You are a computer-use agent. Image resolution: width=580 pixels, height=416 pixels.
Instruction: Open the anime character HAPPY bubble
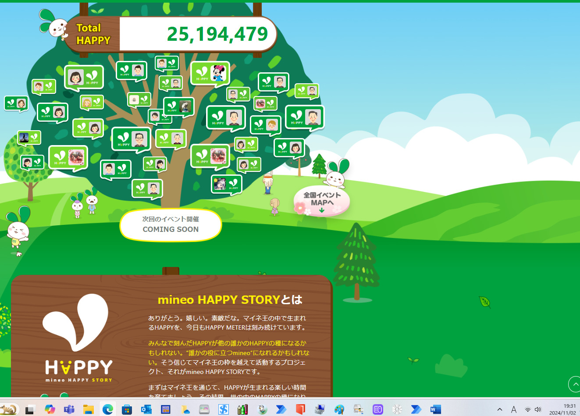(x=226, y=184)
